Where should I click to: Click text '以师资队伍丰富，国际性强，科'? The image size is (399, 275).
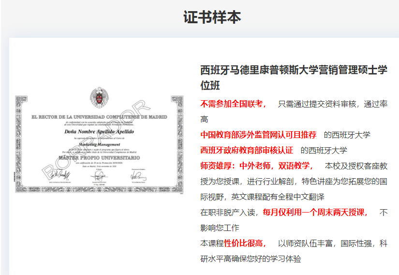click(333, 244)
